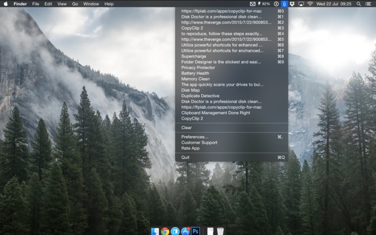Screen dimensions: 376x235
Task: Open the AirPlay display menu
Action: [x=301, y=4]
